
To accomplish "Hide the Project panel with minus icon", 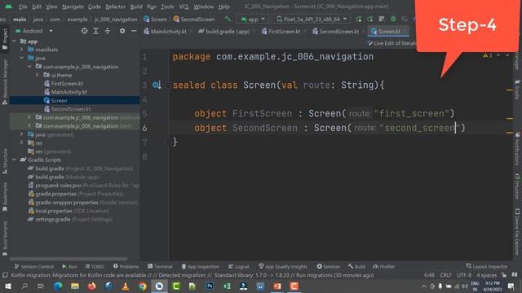I will (134, 31).
